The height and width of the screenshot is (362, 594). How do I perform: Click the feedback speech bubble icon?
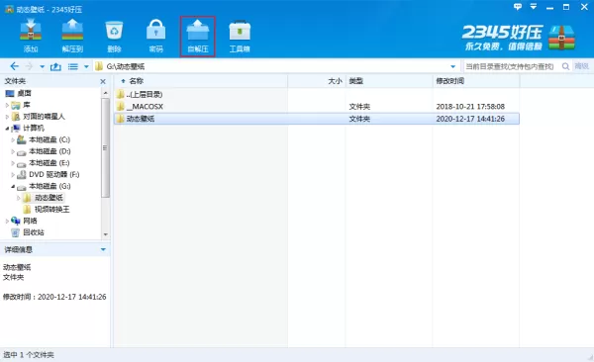pos(517,7)
